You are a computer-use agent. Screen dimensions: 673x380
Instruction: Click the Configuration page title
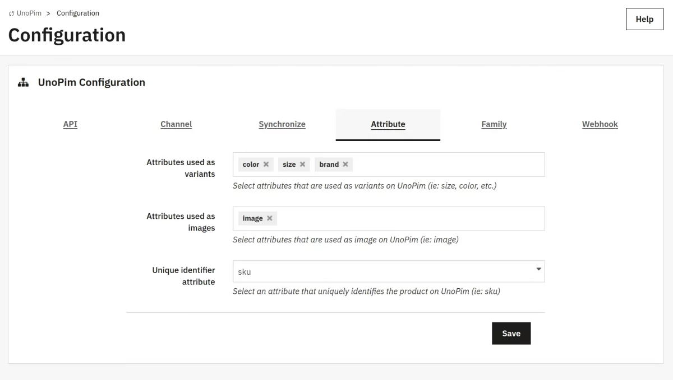point(67,35)
